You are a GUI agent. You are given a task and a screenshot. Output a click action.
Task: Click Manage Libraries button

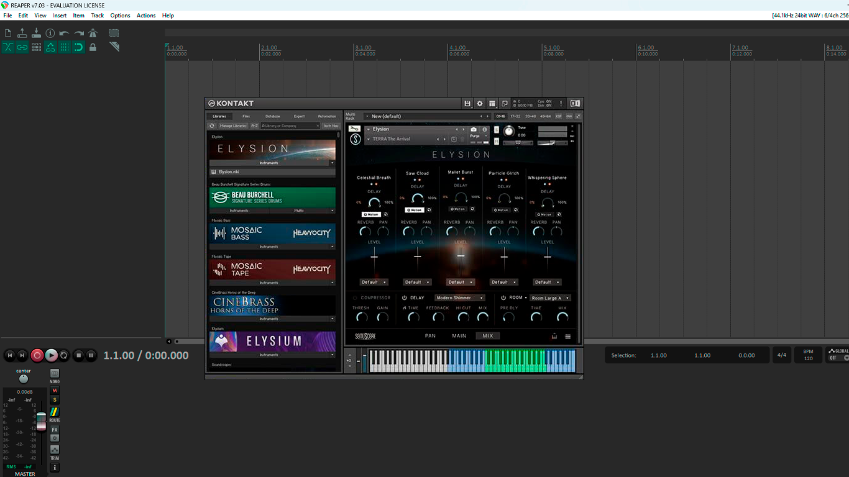(234, 125)
